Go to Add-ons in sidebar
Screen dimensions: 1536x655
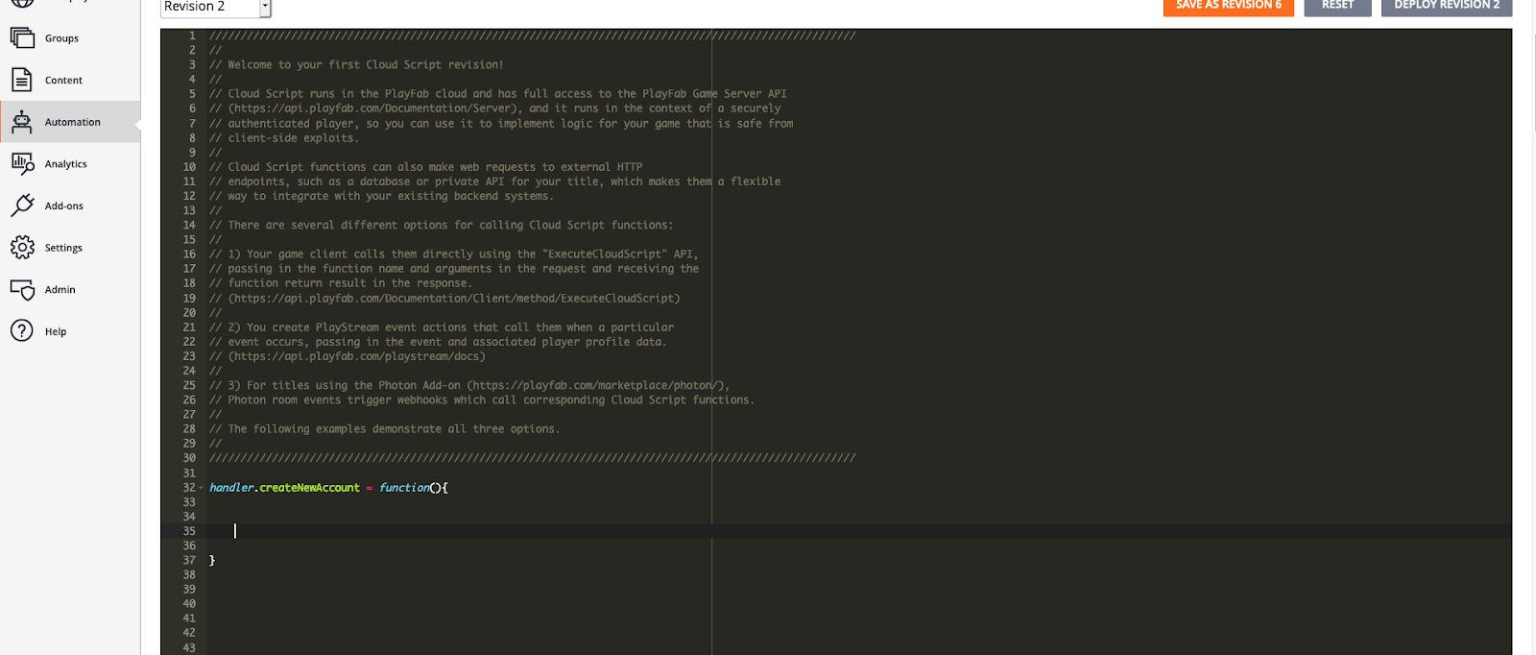coord(63,206)
